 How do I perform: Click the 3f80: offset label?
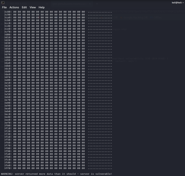click(8, 148)
